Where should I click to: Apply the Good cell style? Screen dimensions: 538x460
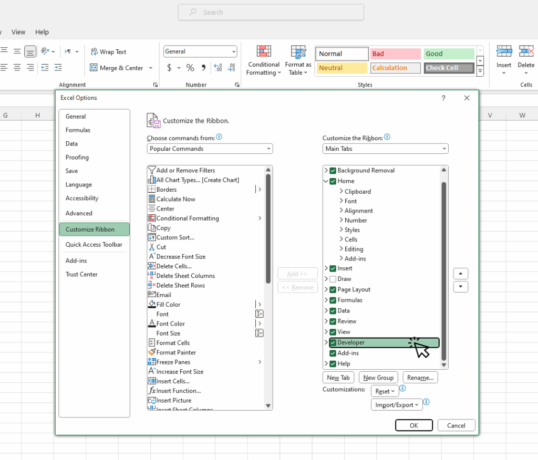coord(449,54)
